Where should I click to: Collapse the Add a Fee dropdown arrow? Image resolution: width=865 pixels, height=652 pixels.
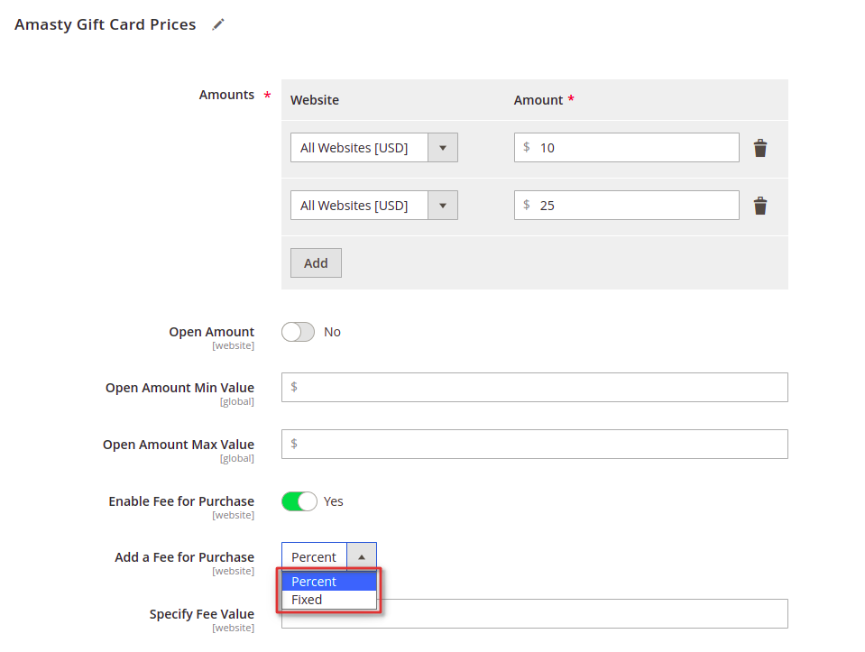(x=362, y=557)
